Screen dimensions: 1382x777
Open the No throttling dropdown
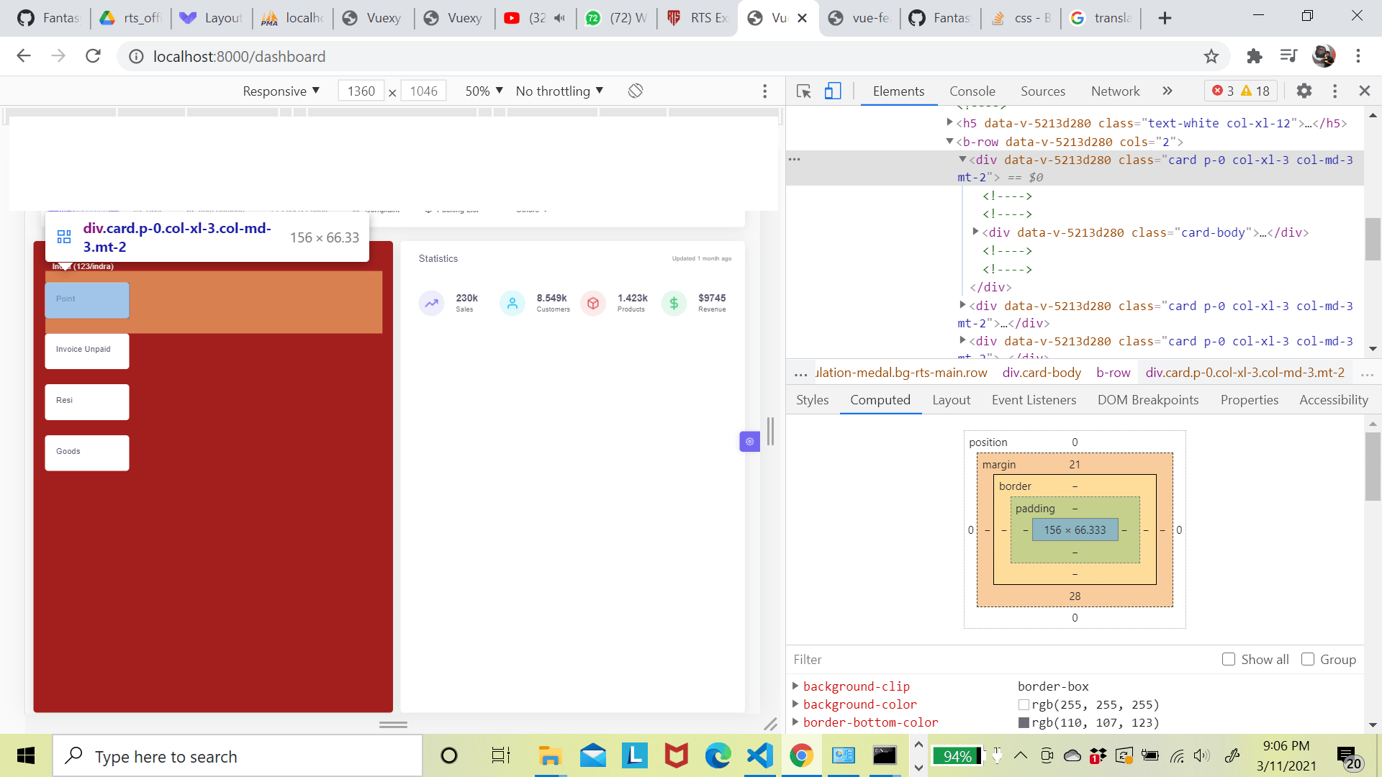coord(559,91)
